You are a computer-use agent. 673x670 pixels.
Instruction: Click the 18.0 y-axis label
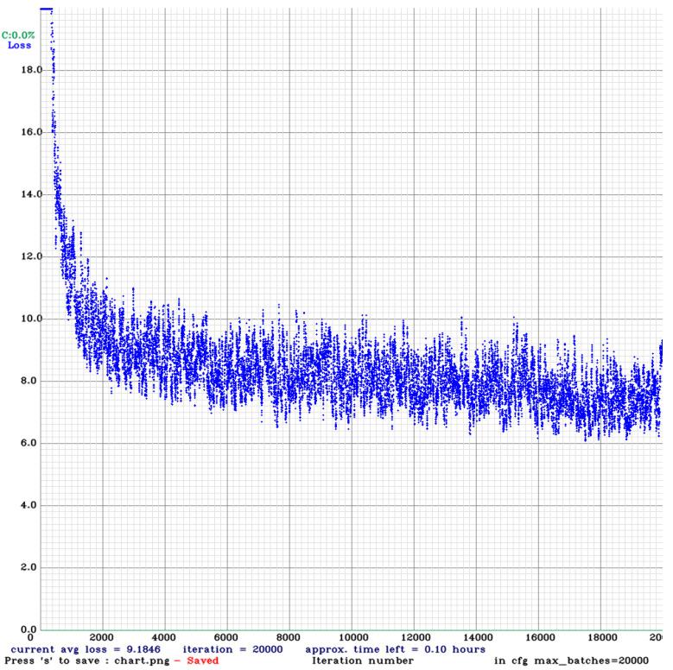point(32,70)
